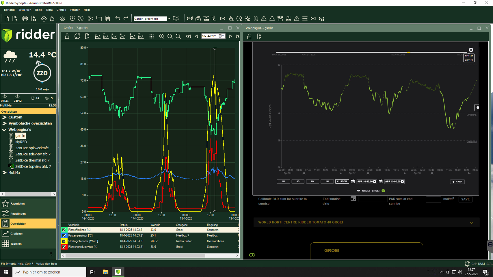Click the grid dots icon in graph toolbar

click(x=151, y=36)
